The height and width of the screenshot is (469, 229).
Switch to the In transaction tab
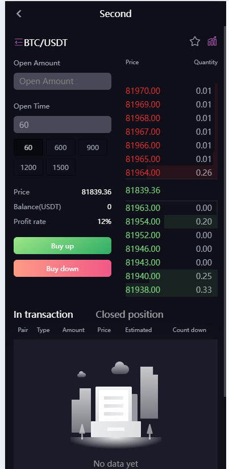click(x=43, y=314)
